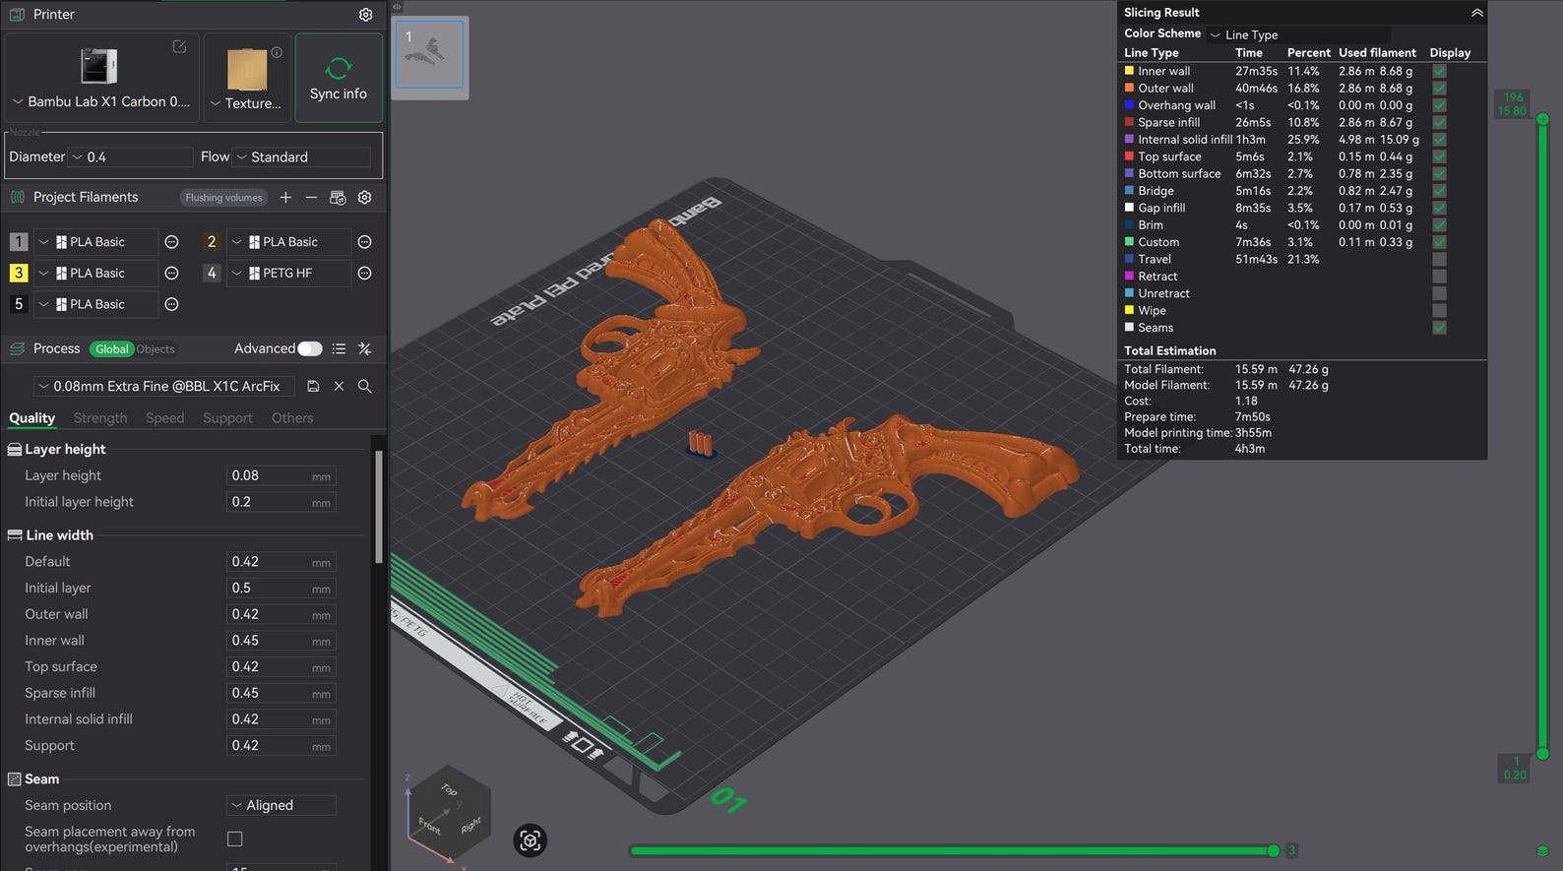1563x871 pixels.
Task: Click the bottom handle of layer slider
Action: pos(1542,754)
